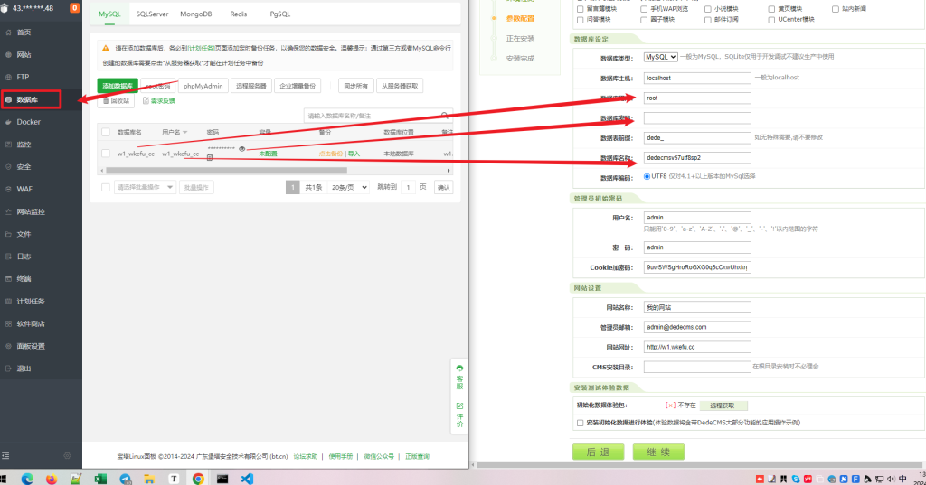Tick the checkbox for w1_wkefu_cc row
The image size is (926, 485).
tap(106, 154)
